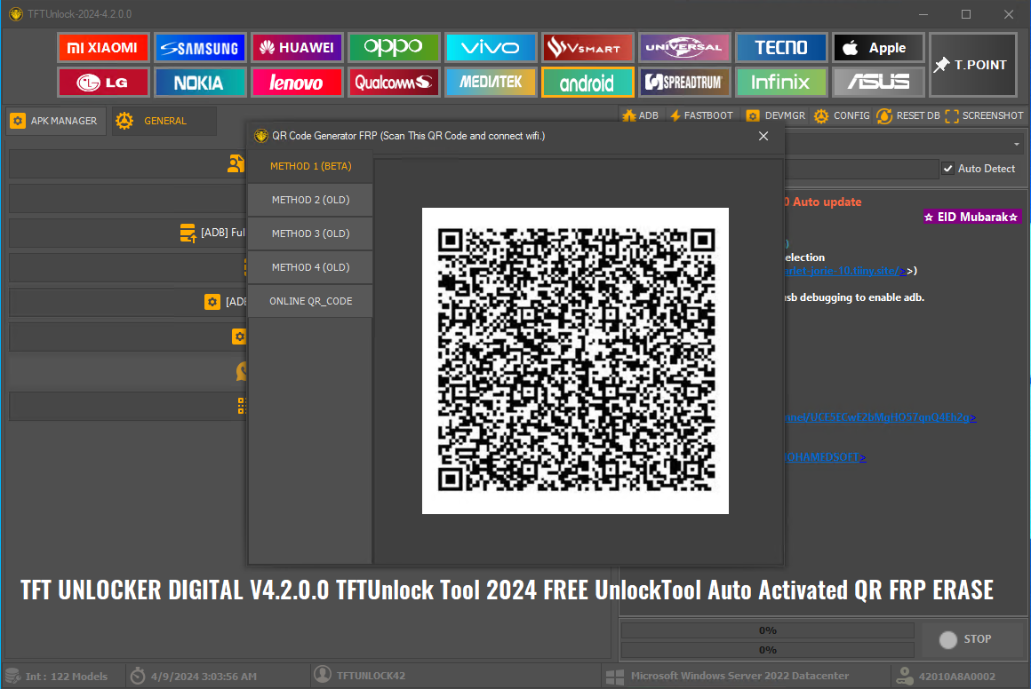This screenshot has height=689, width=1031.
Task: Switch to the APK MANAGER tab
Action: (55, 121)
